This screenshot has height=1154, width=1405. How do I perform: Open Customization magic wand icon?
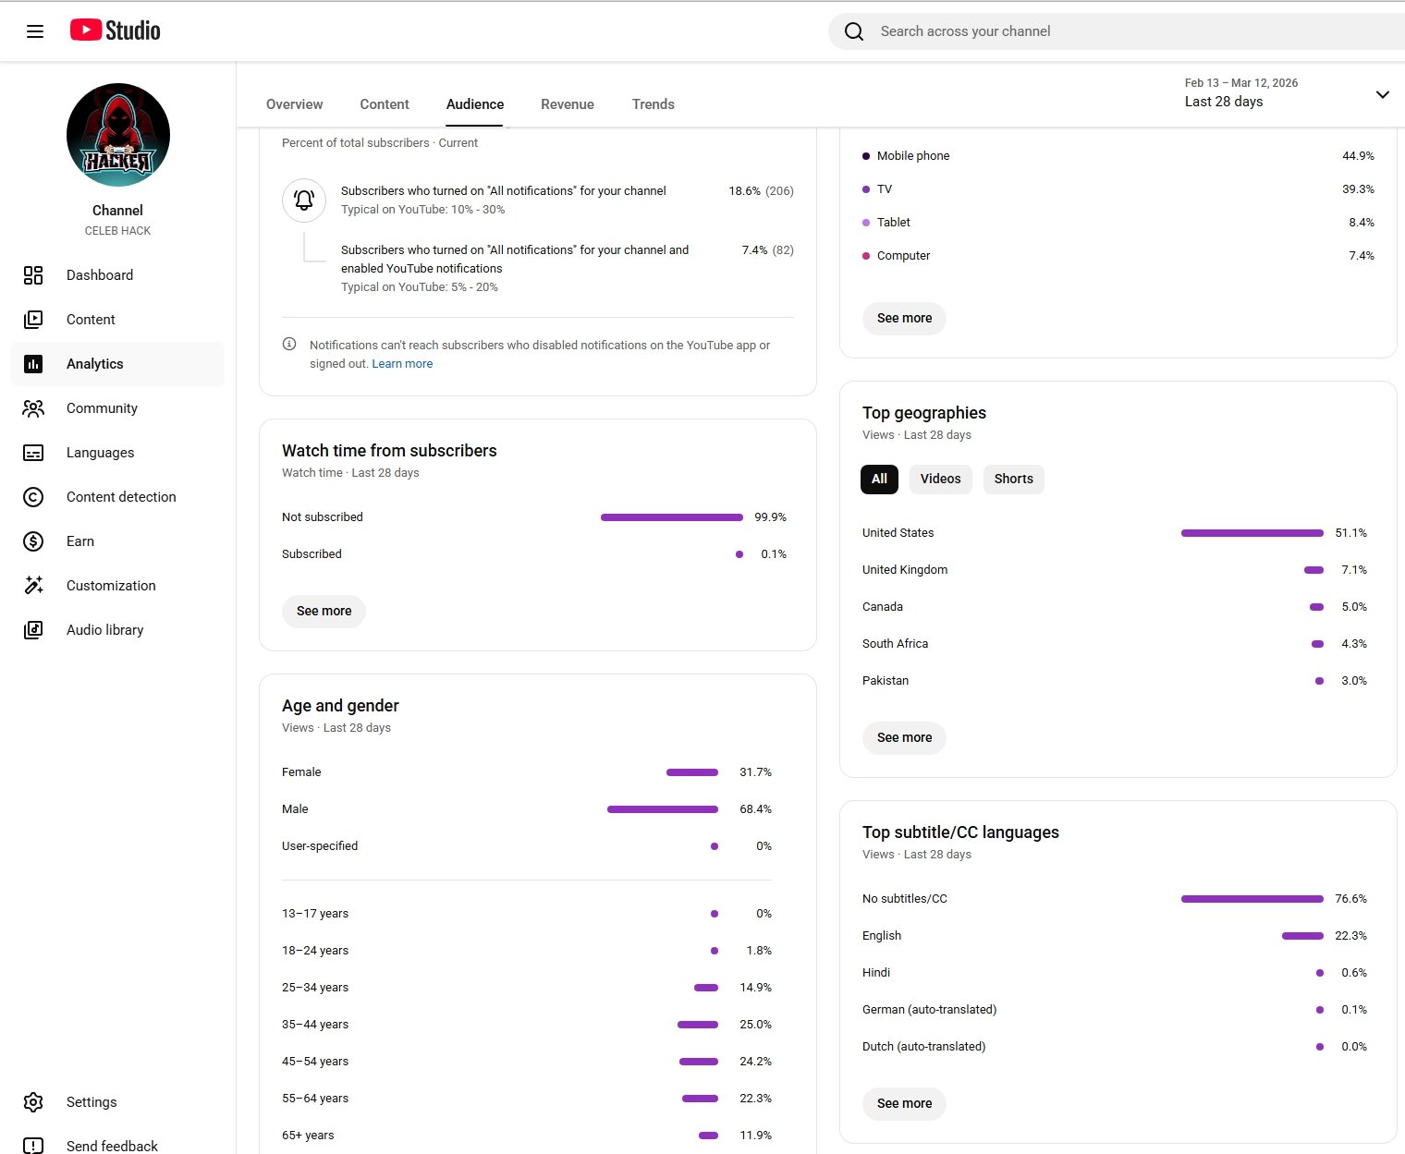[33, 586]
